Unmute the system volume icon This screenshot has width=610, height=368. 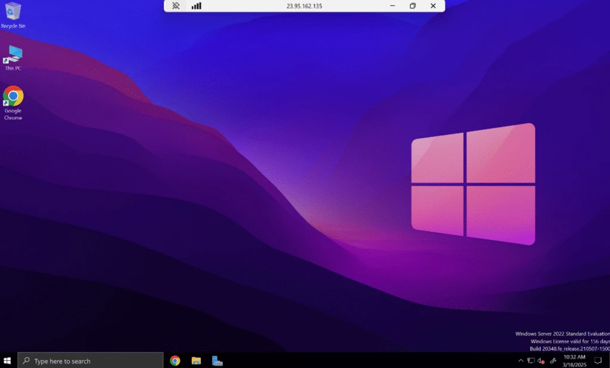click(540, 360)
